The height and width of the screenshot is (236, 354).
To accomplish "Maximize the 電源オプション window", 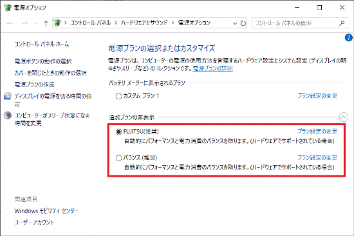I will (x=319, y=8).
